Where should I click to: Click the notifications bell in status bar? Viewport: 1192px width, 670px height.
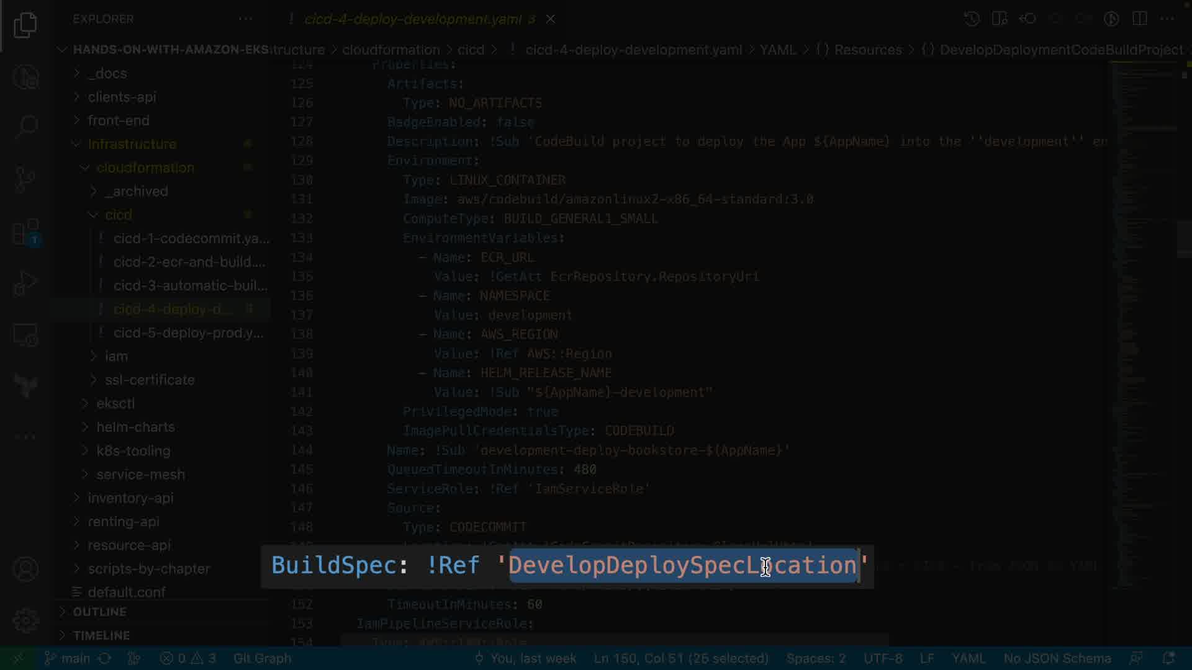tap(1168, 658)
